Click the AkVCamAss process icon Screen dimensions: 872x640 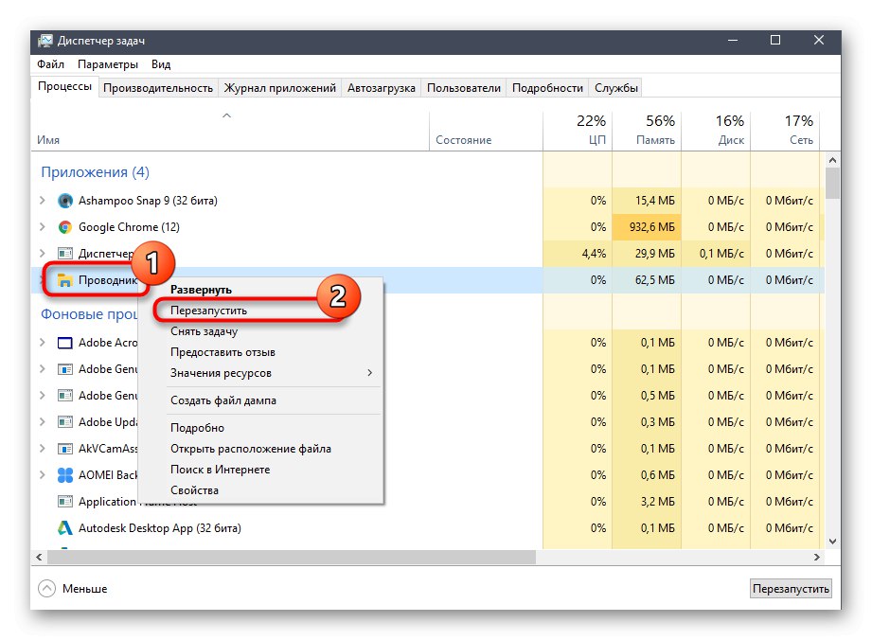click(65, 449)
